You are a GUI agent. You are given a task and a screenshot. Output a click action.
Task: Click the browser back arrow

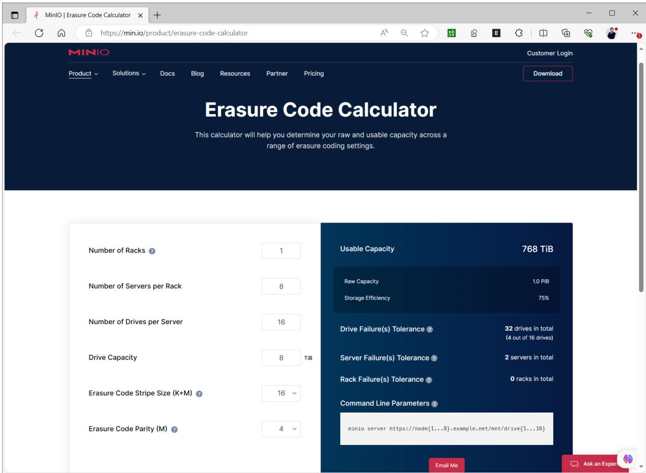pos(16,33)
